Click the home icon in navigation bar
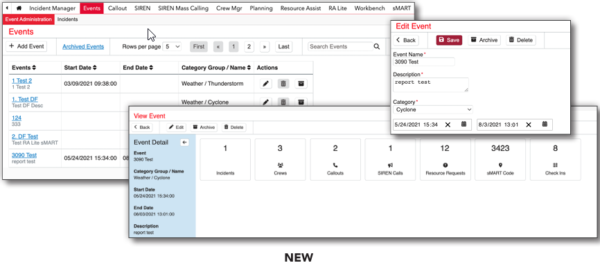The width and height of the screenshot is (600, 263). point(19,8)
